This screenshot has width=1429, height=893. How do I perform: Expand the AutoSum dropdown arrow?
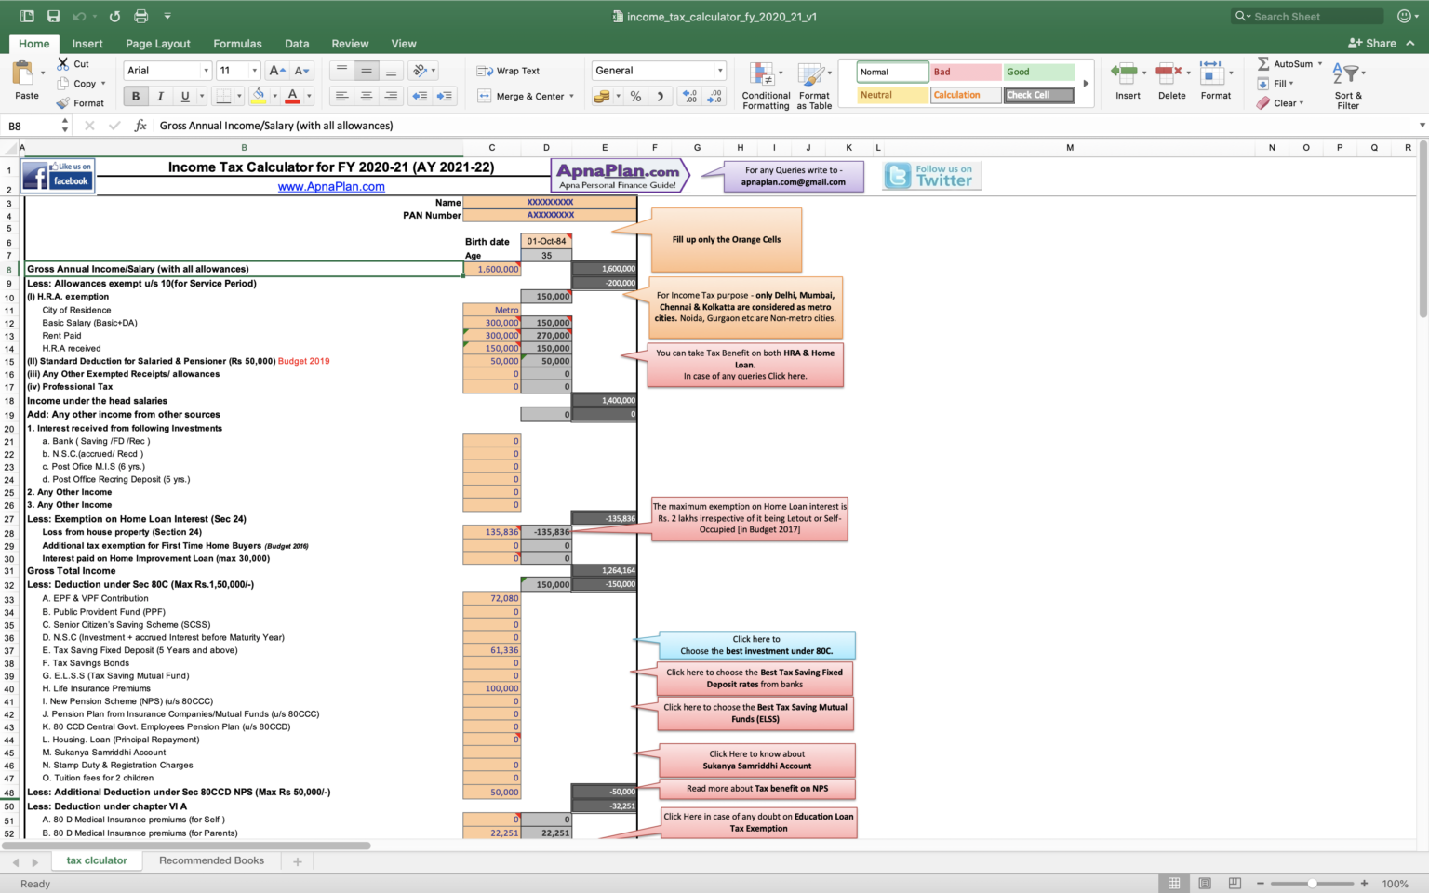click(1319, 64)
